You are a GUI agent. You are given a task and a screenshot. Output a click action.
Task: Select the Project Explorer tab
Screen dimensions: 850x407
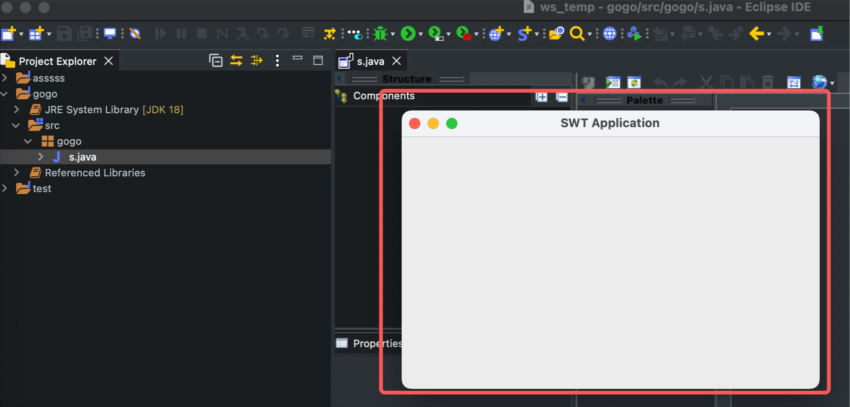[58, 61]
